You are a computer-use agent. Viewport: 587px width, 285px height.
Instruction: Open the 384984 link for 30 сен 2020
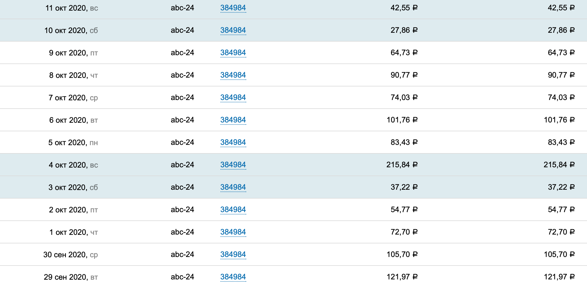[233, 255]
